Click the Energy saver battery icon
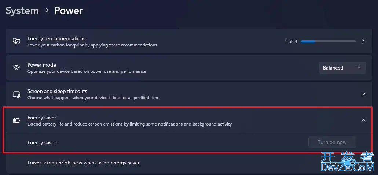 (x=16, y=120)
